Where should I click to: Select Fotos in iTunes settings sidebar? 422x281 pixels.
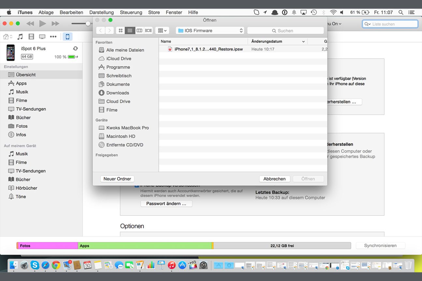(x=41, y=126)
